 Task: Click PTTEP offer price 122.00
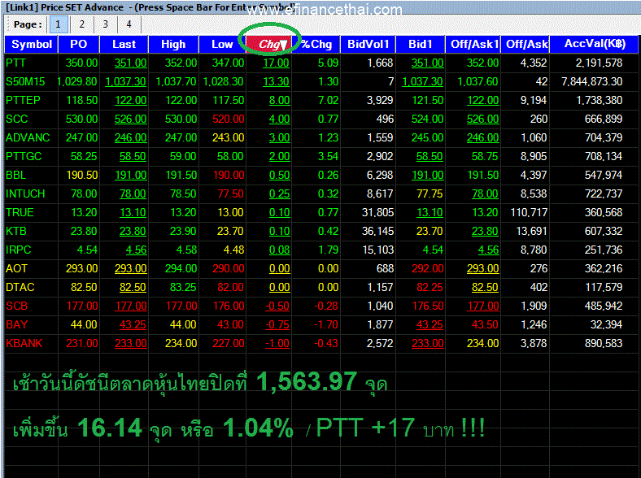click(483, 101)
